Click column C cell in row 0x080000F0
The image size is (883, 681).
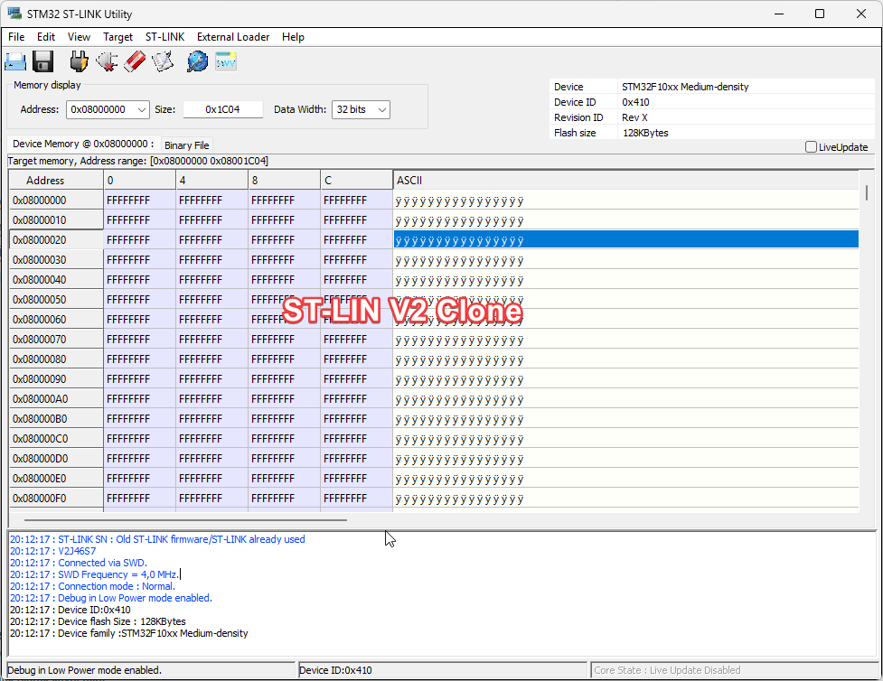356,499
